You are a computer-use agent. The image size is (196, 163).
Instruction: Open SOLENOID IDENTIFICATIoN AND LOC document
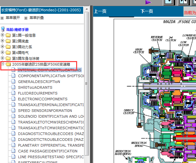coord(51,116)
